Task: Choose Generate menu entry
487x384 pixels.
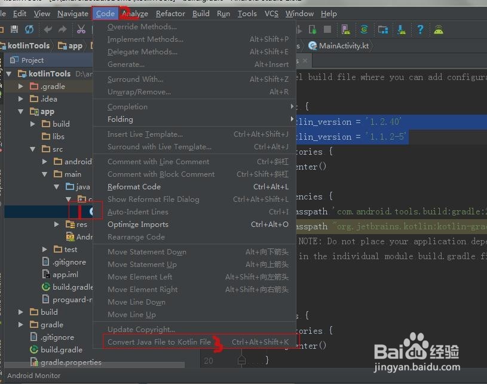Action: (195, 64)
